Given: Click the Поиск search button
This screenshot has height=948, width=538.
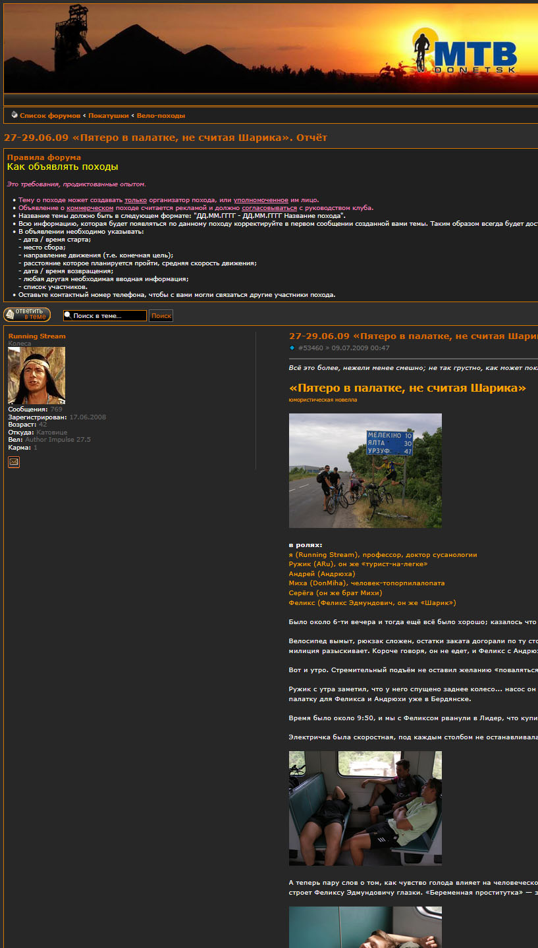Looking at the screenshot, I should pyautogui.click(x=161, y=315).
